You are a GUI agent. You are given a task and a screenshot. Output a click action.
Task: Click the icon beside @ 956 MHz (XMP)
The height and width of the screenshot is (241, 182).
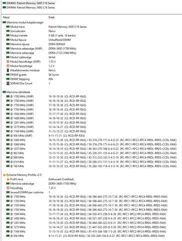coord(8,136)
